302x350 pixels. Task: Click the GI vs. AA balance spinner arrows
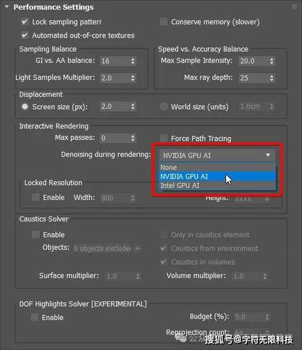pos(133,61)
